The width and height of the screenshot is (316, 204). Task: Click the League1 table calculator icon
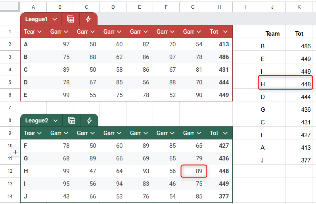71,19
